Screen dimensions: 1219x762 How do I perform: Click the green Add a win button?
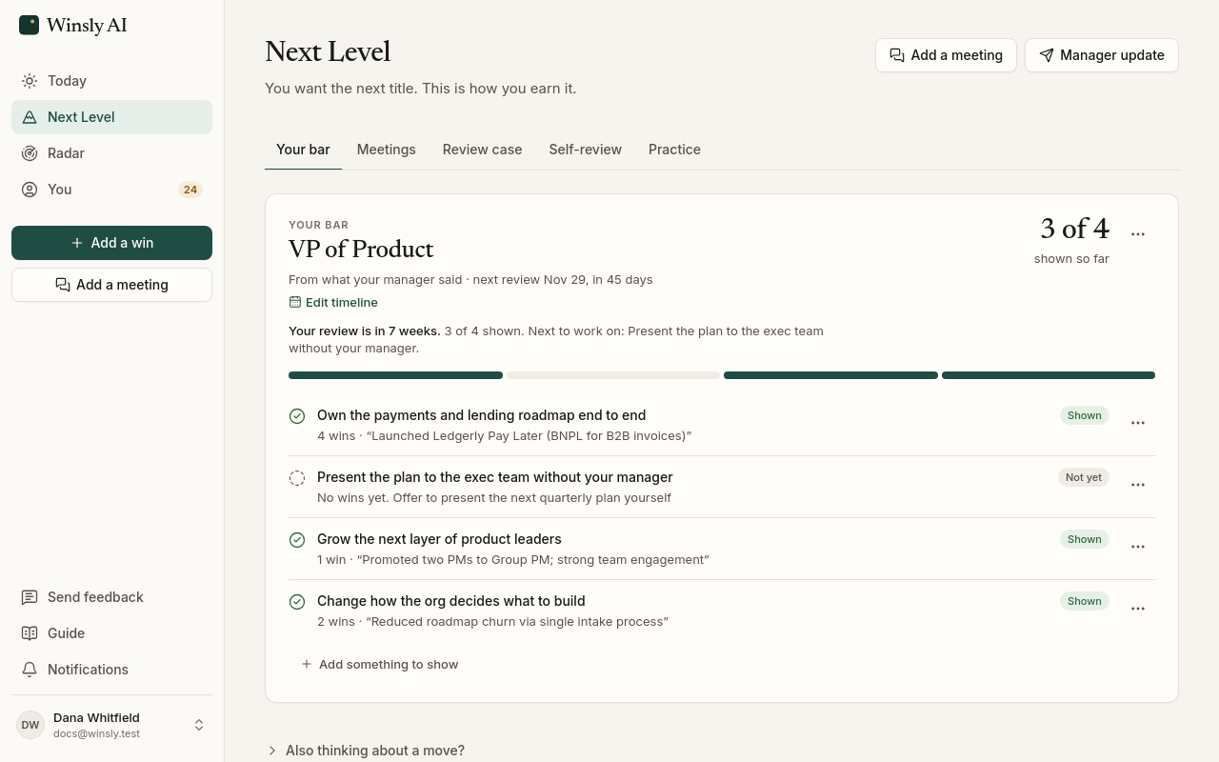[111, 243]
